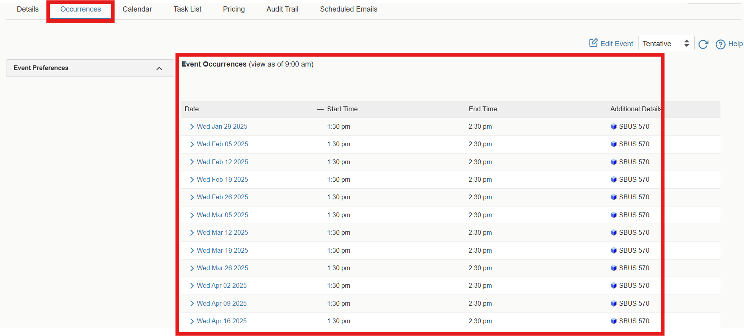Sort occurrences by Date column header

(x=192, y=109)
